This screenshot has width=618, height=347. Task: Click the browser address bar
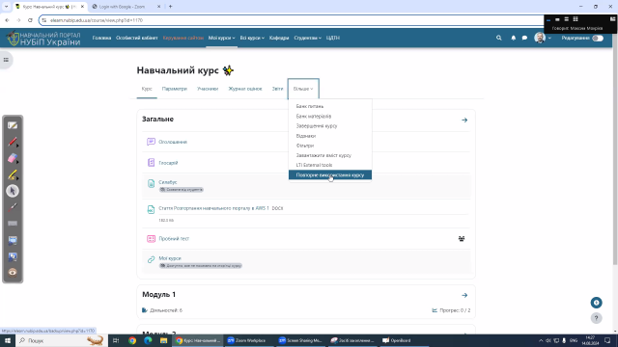coord(292,20)
